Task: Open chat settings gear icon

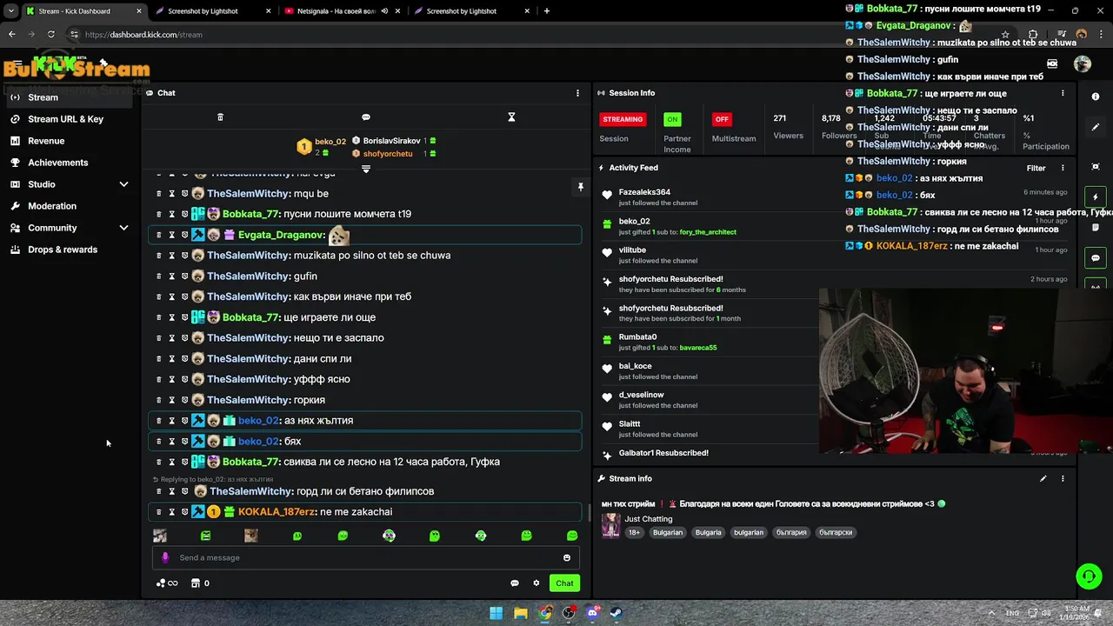Action: point(537,583)
